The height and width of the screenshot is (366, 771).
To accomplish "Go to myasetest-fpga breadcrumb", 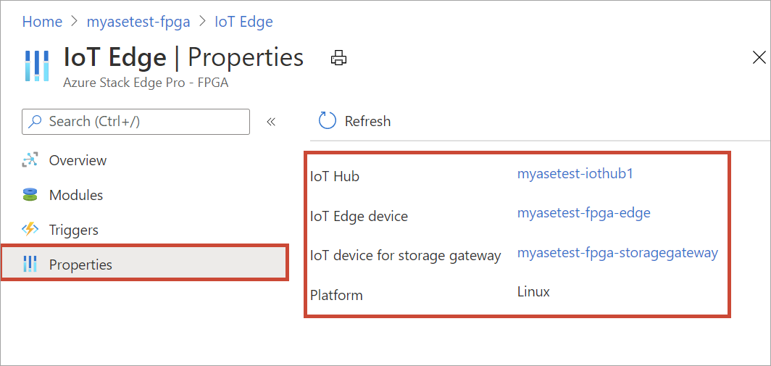I will point(138,22).
